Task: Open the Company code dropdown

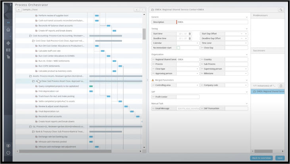Action: pyautogui.click(x=246, y=85)
